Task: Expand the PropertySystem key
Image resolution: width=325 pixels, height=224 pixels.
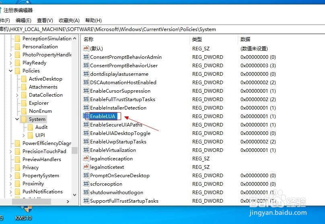Action: [x=11, y=176]
